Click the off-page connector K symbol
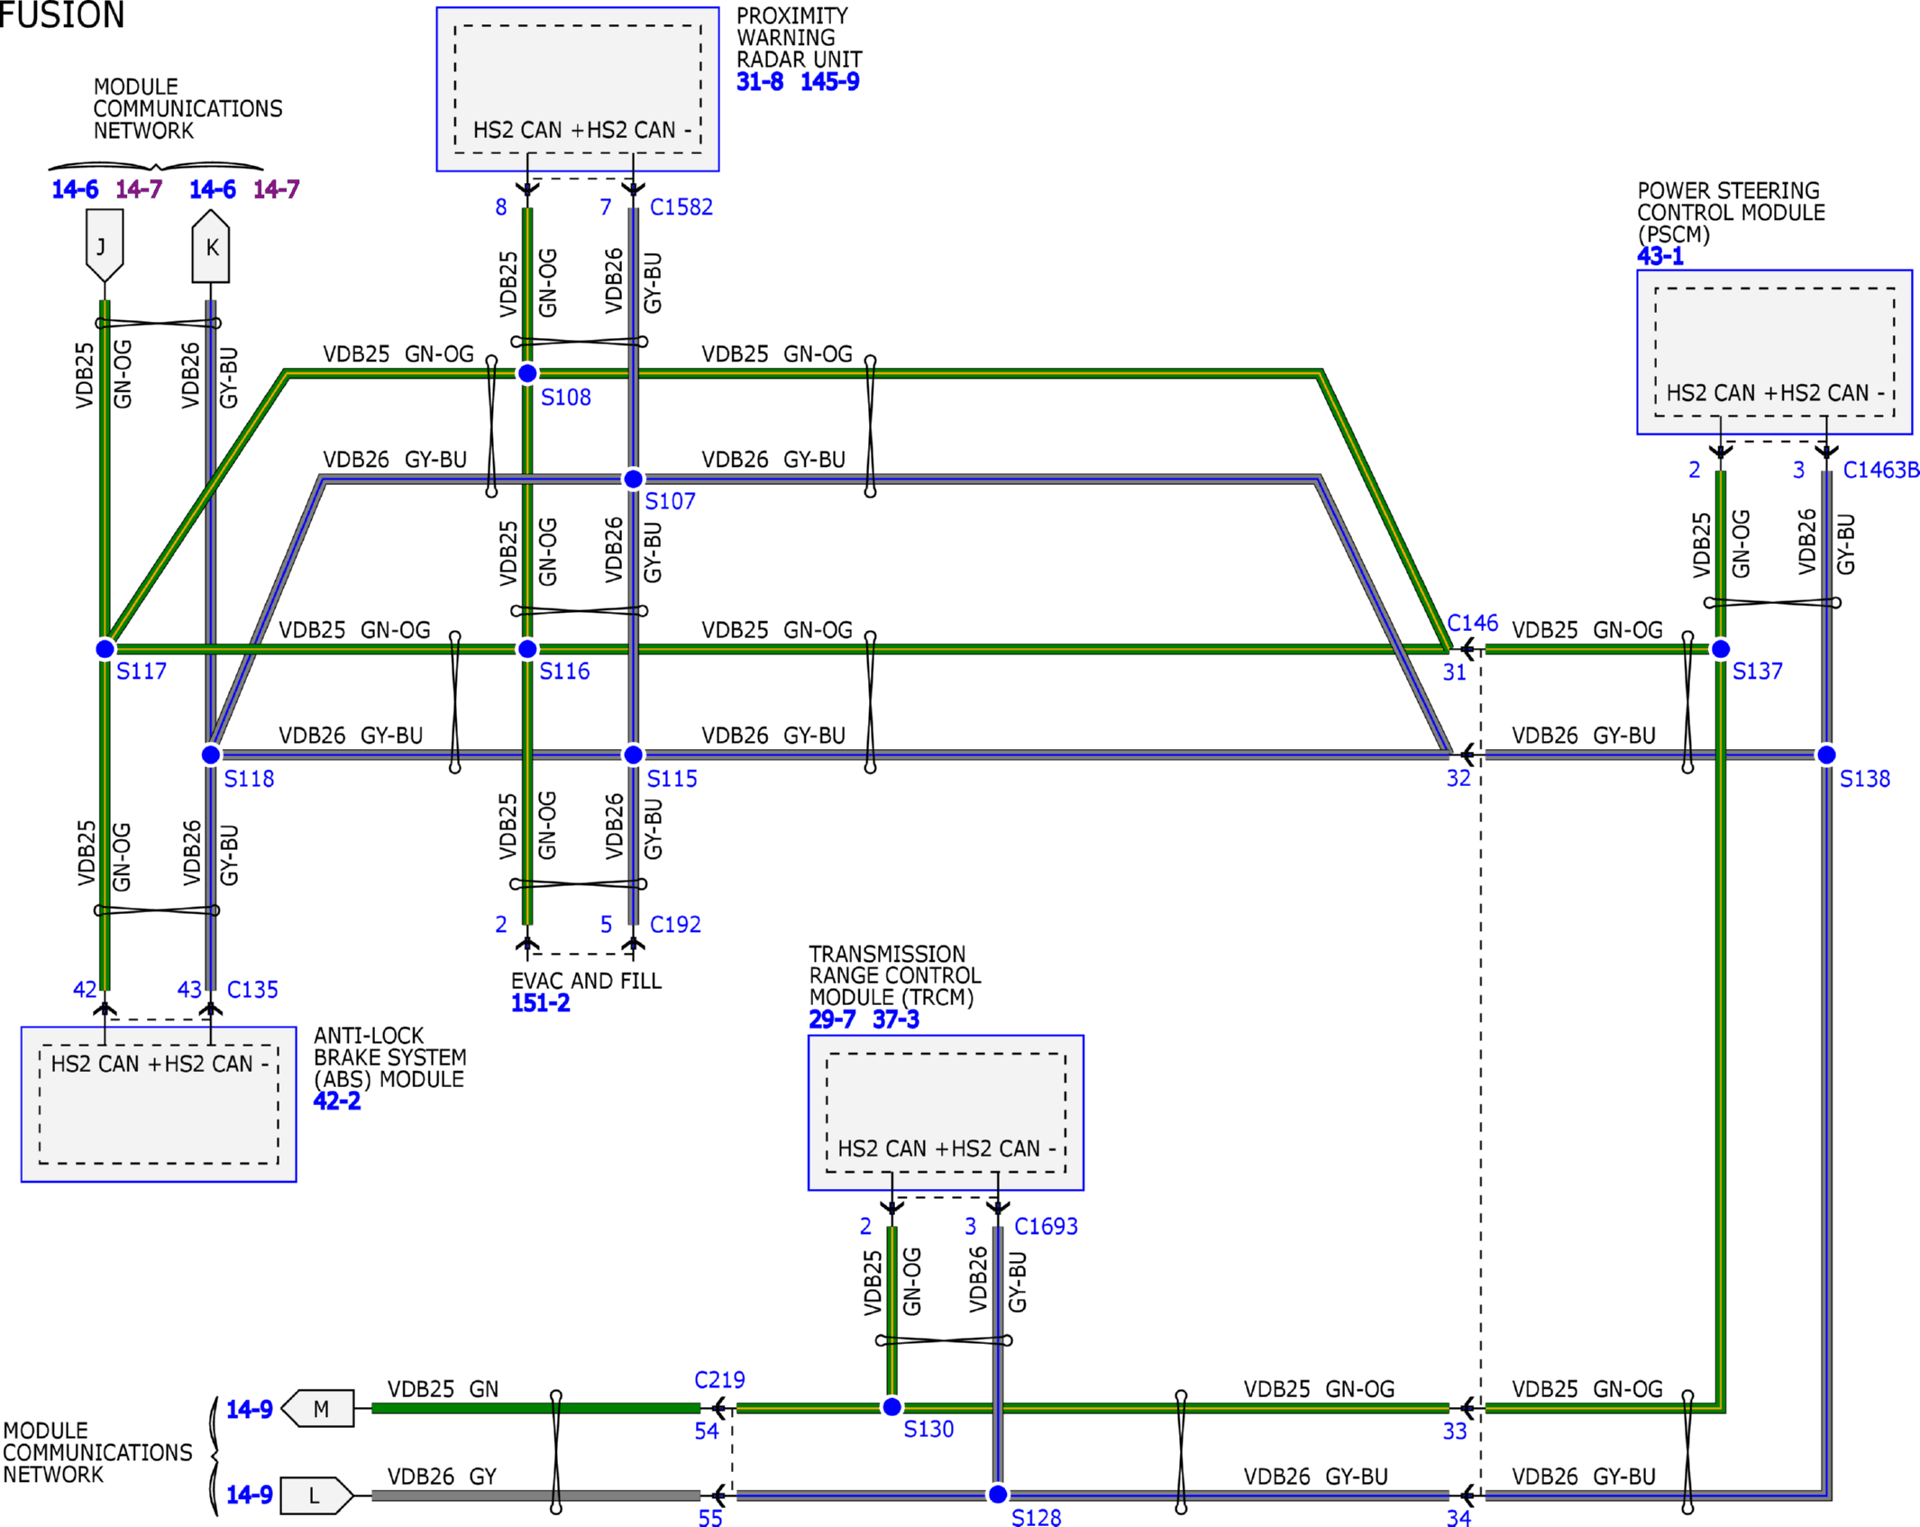The width and height of the screenshot is (1920, 1527). tap(211, 246)
